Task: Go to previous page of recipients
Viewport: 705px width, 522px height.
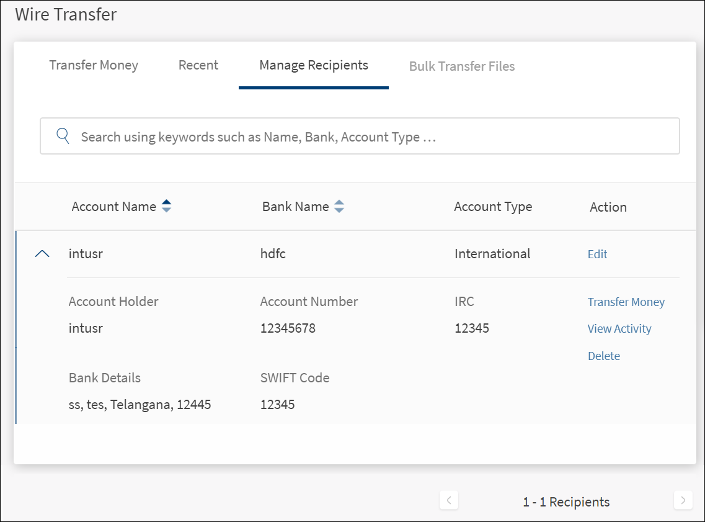Action: (448, 501)
